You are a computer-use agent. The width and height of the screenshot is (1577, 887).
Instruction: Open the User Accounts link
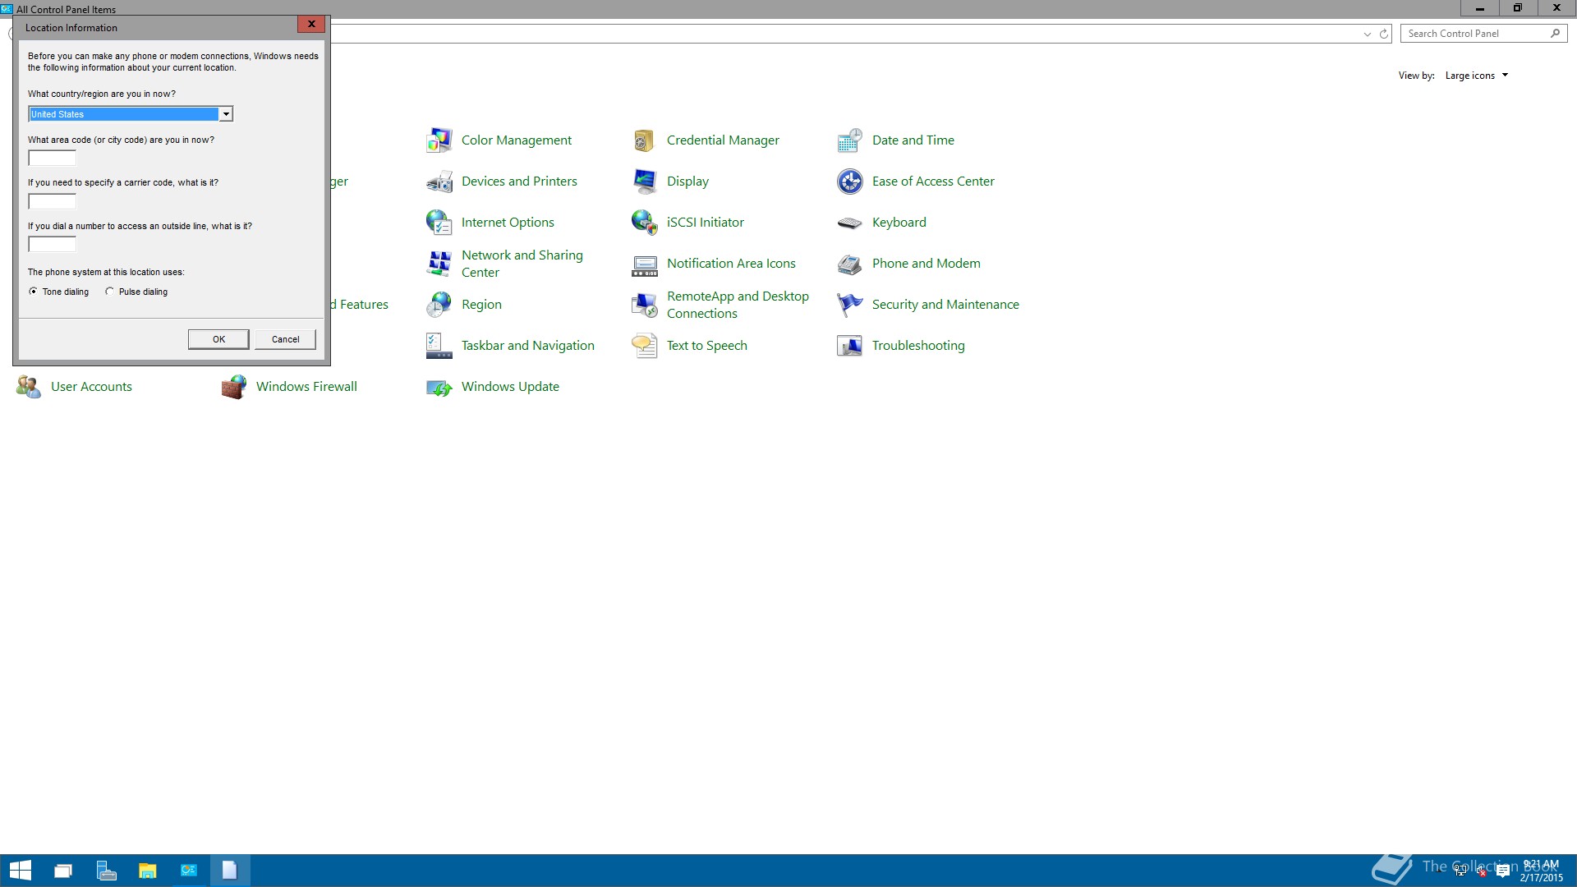coord(91,387)
